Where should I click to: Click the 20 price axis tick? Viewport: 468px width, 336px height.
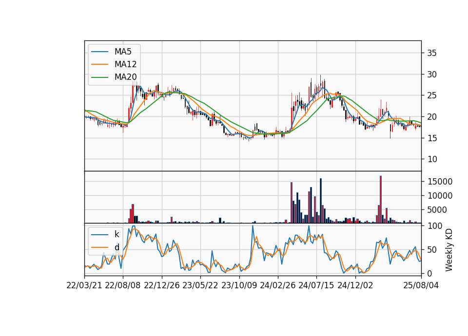point(432,117)
